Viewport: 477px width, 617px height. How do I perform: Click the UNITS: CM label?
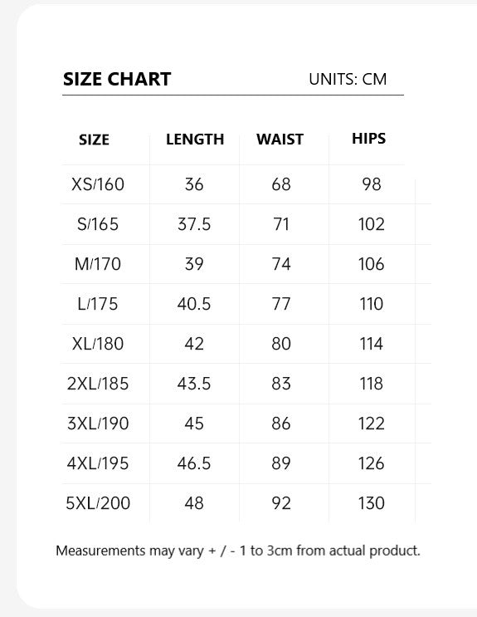click(x=348, y=80)
